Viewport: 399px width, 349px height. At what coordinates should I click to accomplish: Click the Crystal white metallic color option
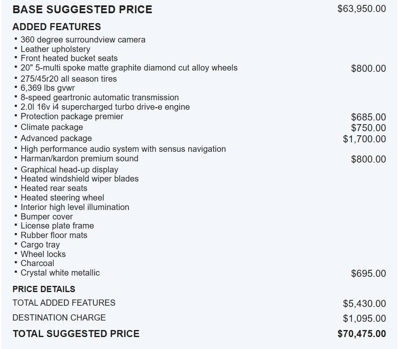(60, 273)
